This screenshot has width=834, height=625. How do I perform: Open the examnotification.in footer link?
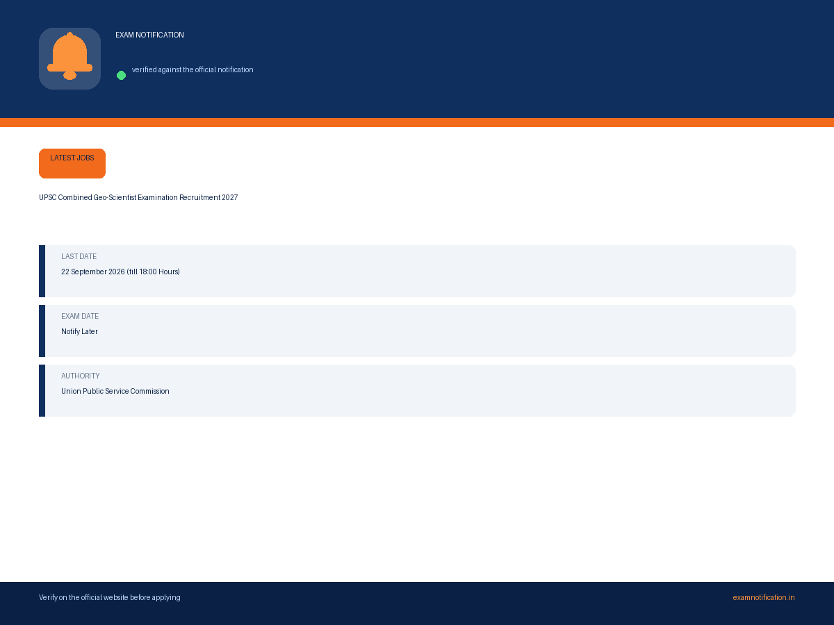click(763, 597)
